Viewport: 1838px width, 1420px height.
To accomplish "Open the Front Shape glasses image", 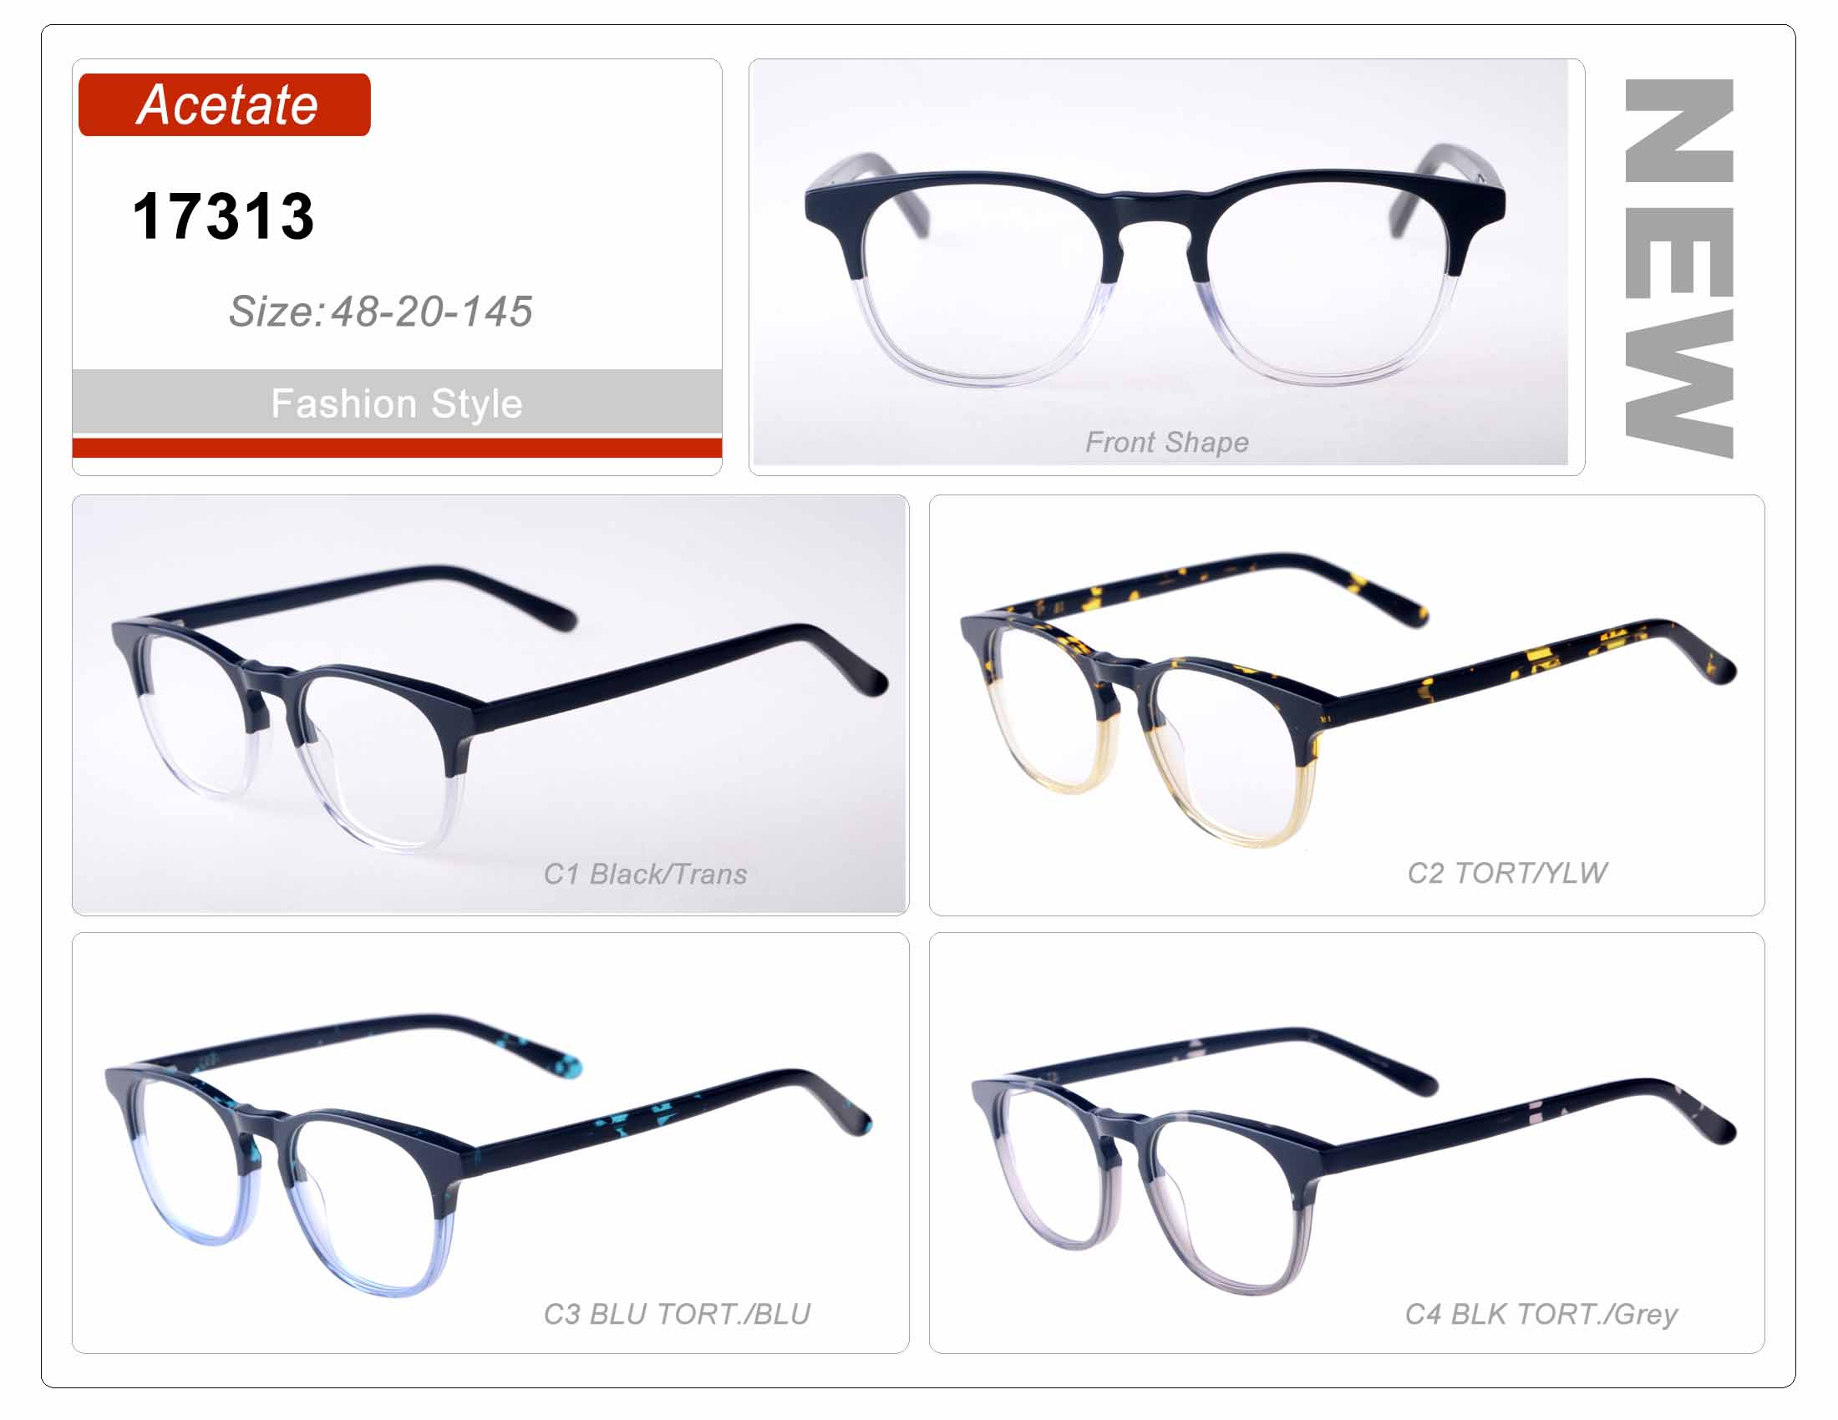I will [x=1161, y=261].
